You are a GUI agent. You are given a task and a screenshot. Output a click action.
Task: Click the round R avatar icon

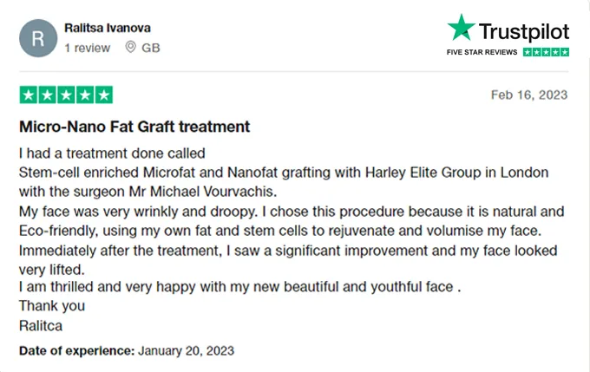[38, 38]
